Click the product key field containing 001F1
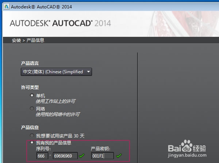The image size is (219, 163). (x=103, y=156)
